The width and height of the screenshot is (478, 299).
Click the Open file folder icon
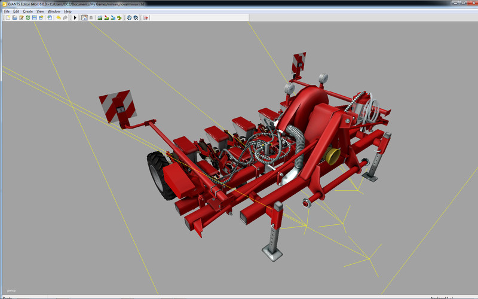click(14, 18)
